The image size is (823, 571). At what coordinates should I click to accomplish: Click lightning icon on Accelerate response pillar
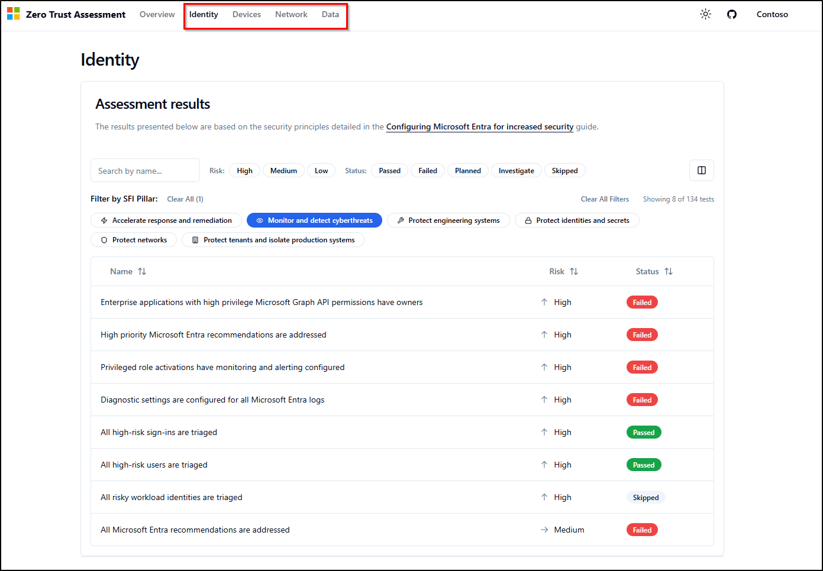(x=104, y=220)
